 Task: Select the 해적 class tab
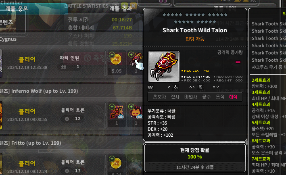[x=233, y=97]
